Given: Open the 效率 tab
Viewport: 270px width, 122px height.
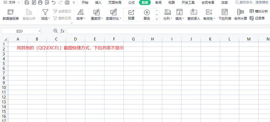Looking at the screenshot, I should 224,2.
